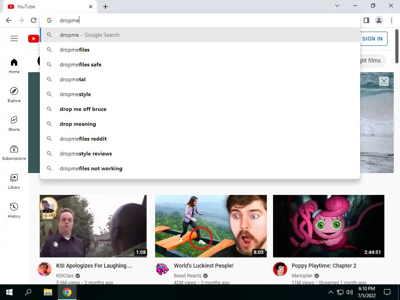The width and height of the screenshot is (400, 300).
Task: Click the SIGN IN button
Action: click(372, 39)
